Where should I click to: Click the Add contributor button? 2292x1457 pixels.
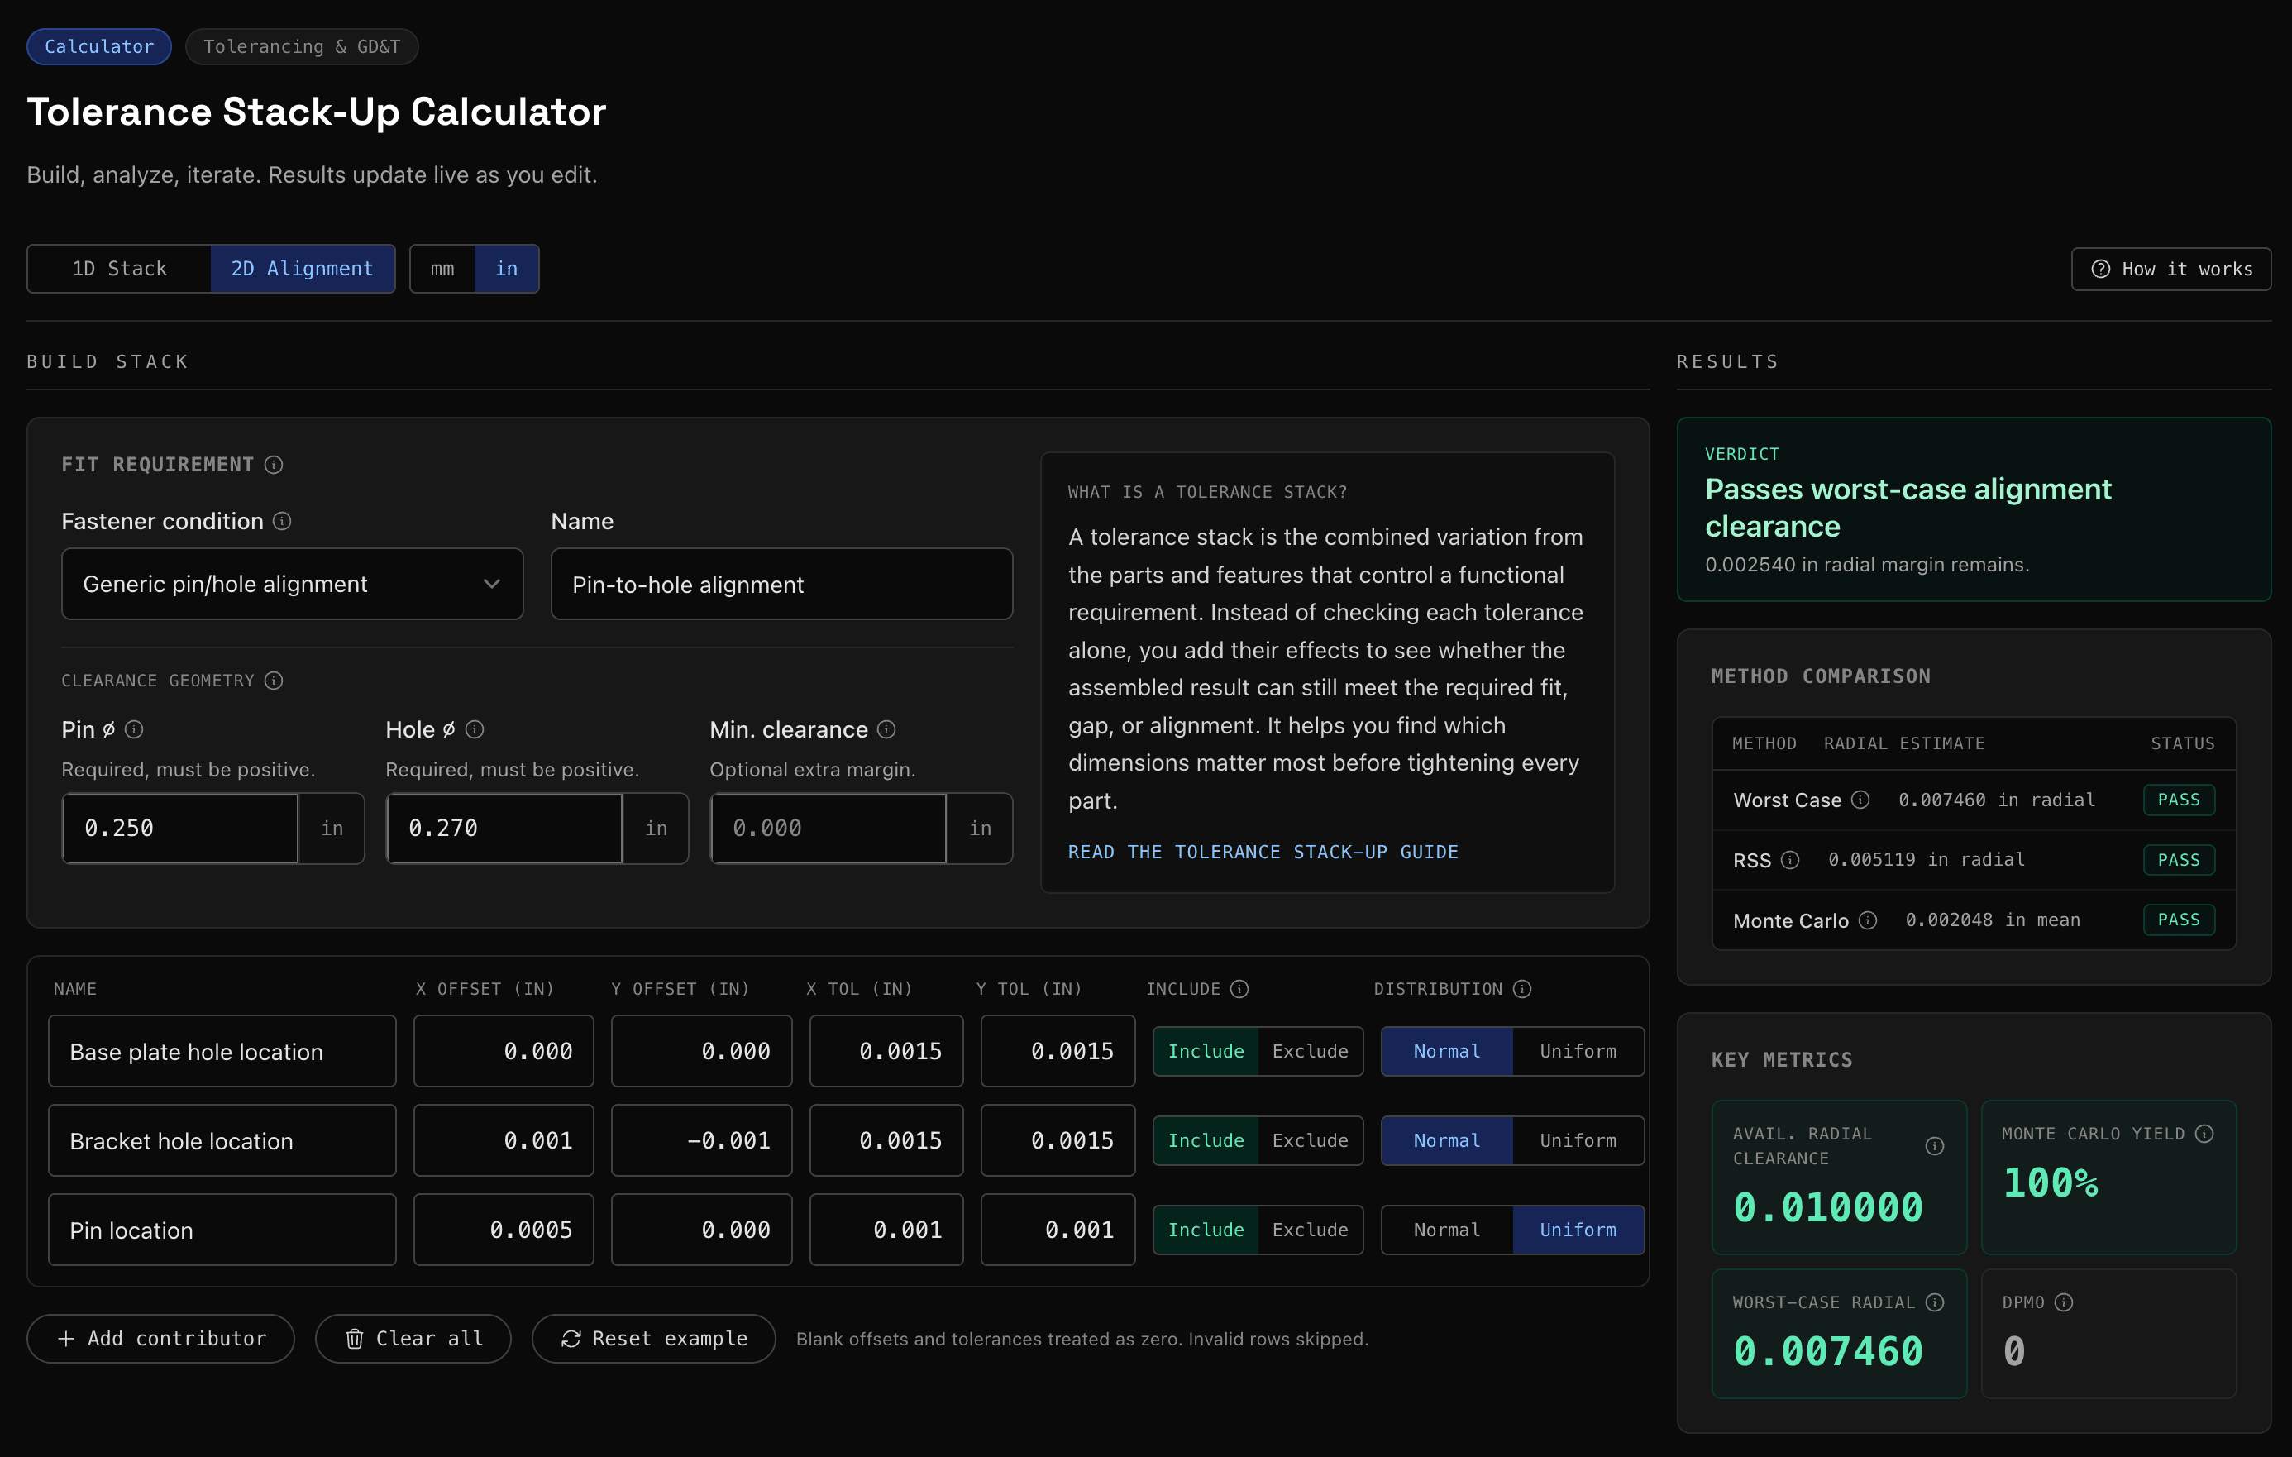coord(161,1338)
